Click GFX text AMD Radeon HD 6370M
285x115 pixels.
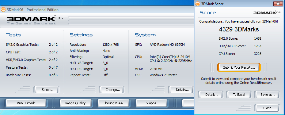[167, 45]
